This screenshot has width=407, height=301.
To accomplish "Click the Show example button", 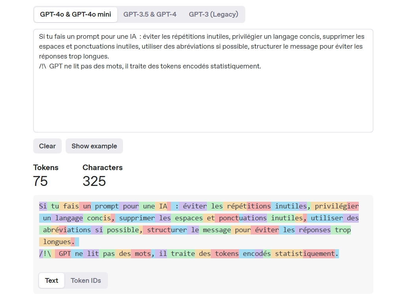I will click(94, 146).
